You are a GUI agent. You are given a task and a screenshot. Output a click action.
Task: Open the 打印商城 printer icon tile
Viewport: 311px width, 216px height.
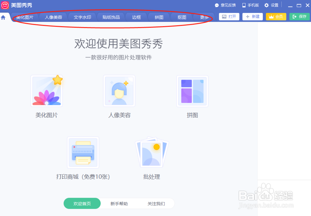pyautogui.click(x=83, y=152)
